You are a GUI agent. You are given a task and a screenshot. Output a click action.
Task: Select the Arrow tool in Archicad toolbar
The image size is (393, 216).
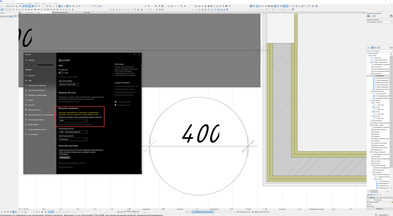(x=2, y=10)
